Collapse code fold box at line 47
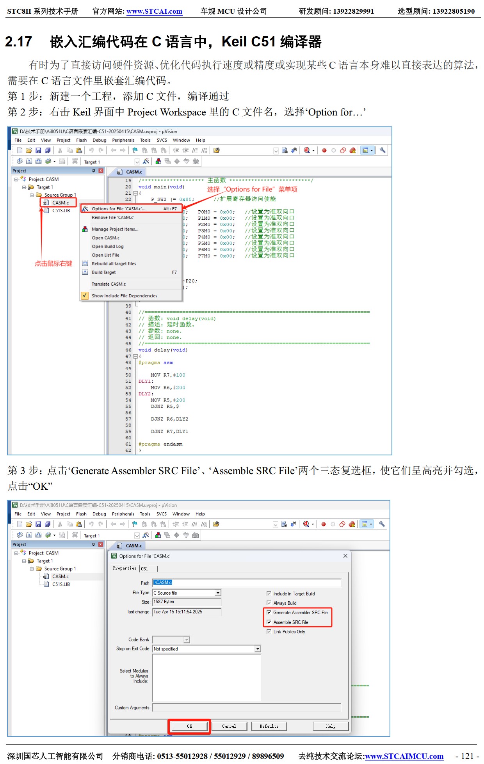 point(135,356)
